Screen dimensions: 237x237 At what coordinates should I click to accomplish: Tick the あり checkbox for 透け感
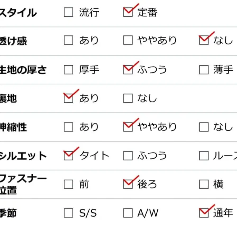(69, 40)
